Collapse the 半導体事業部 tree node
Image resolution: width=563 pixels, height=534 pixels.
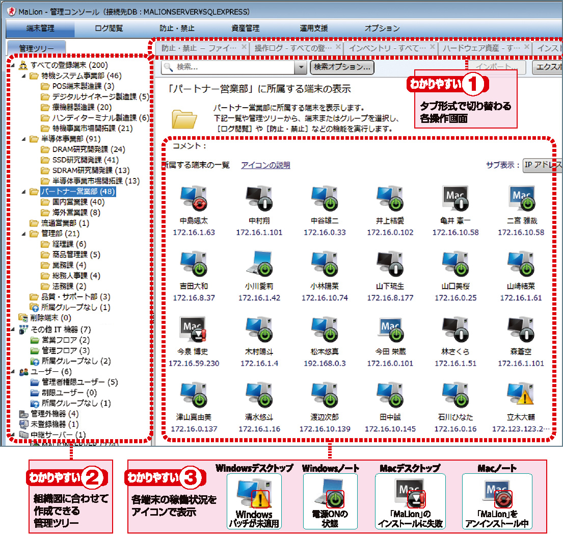point(24,139)
